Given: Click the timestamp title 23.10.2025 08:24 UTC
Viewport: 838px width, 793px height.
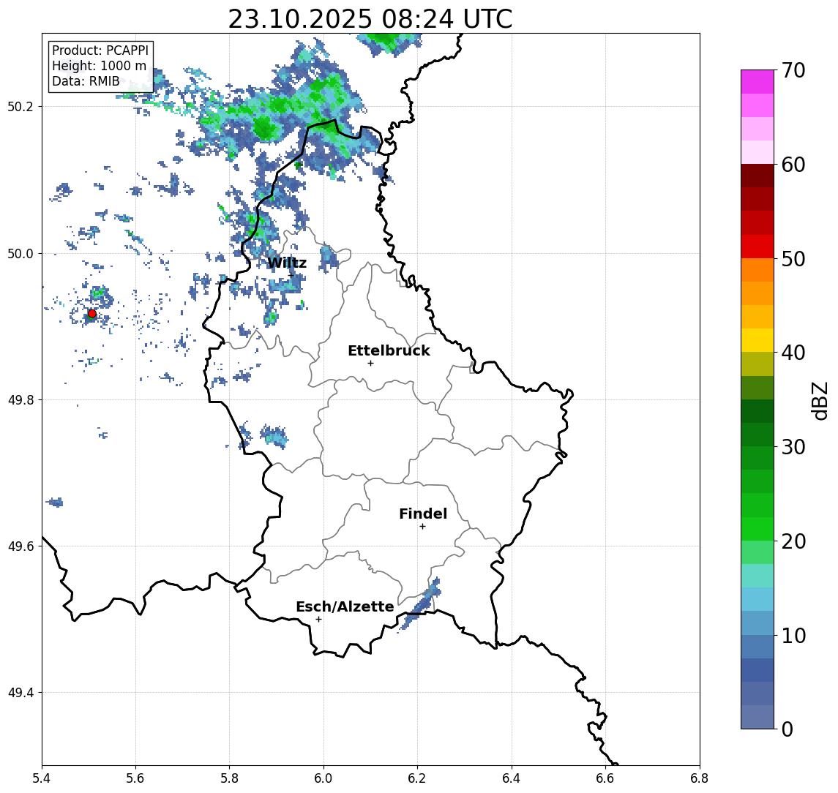Looking at the screenshot, I should (370, 19).
